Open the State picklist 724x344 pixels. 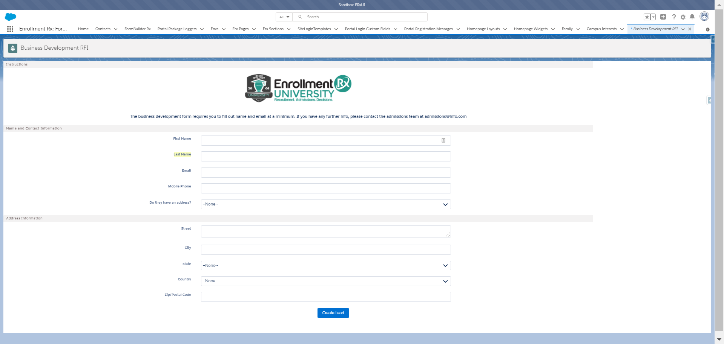tap(325, 266)
